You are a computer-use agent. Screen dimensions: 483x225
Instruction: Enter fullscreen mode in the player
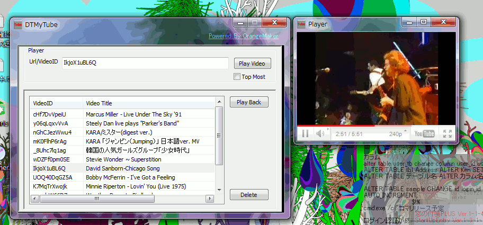pos(448,133)
